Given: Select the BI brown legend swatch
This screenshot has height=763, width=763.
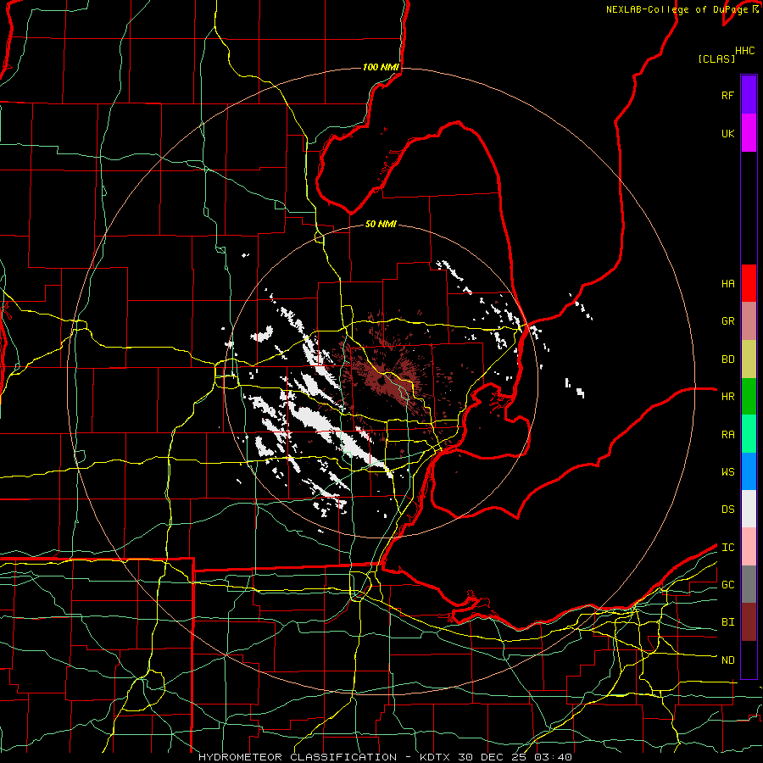Looking at the screenshot, I should click(749, 622).
